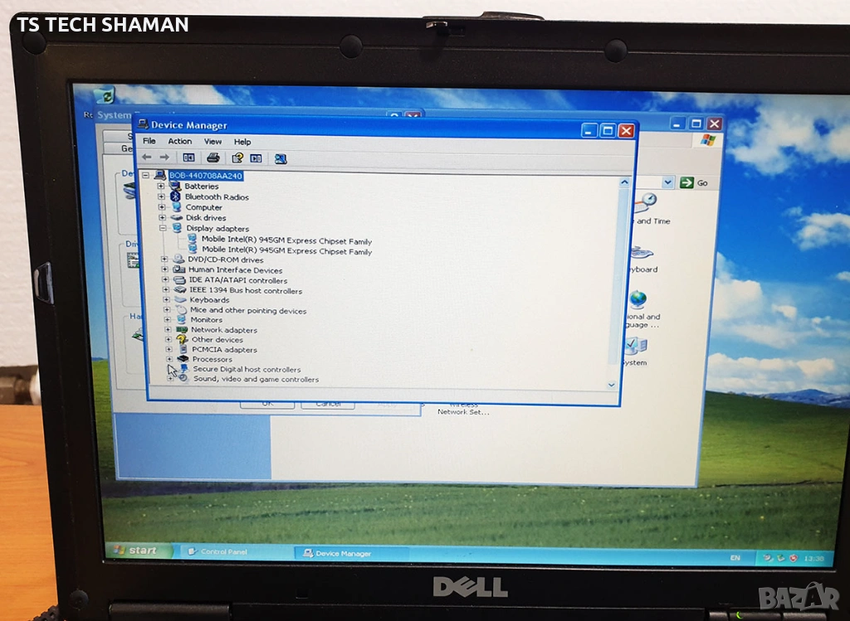Open Date and Time icon in Control Panel
The height and width of the screenshot is (621, 850).
coord(645,203)
